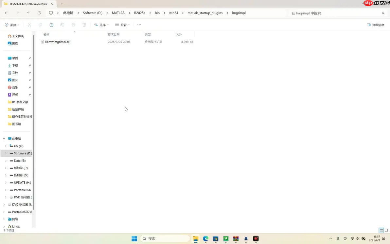
Task: Click 此电脑 in the breadcrumb bar
Action: coord(68,13)
